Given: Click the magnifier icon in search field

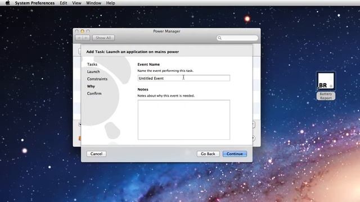Looking at the screenshot, I should pyautogui.click(x=219, y=38).
